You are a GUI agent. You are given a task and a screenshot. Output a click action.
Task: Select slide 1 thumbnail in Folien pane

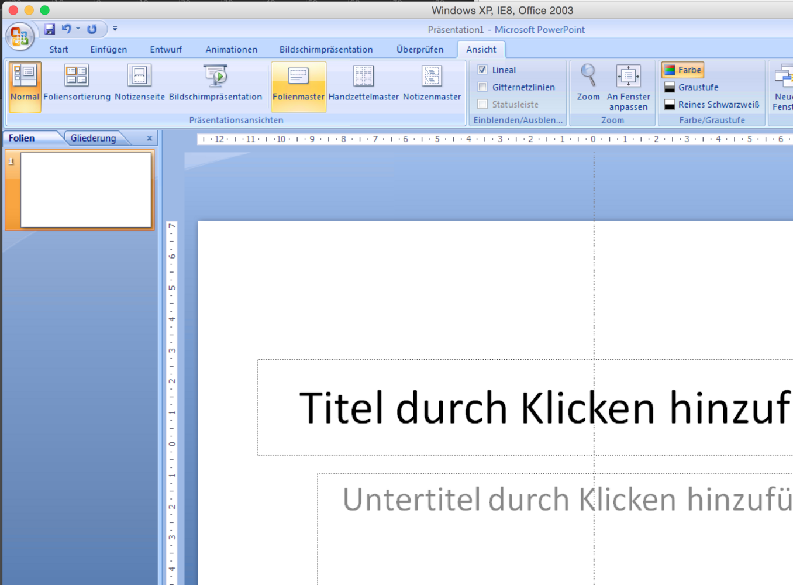point(86,190)
